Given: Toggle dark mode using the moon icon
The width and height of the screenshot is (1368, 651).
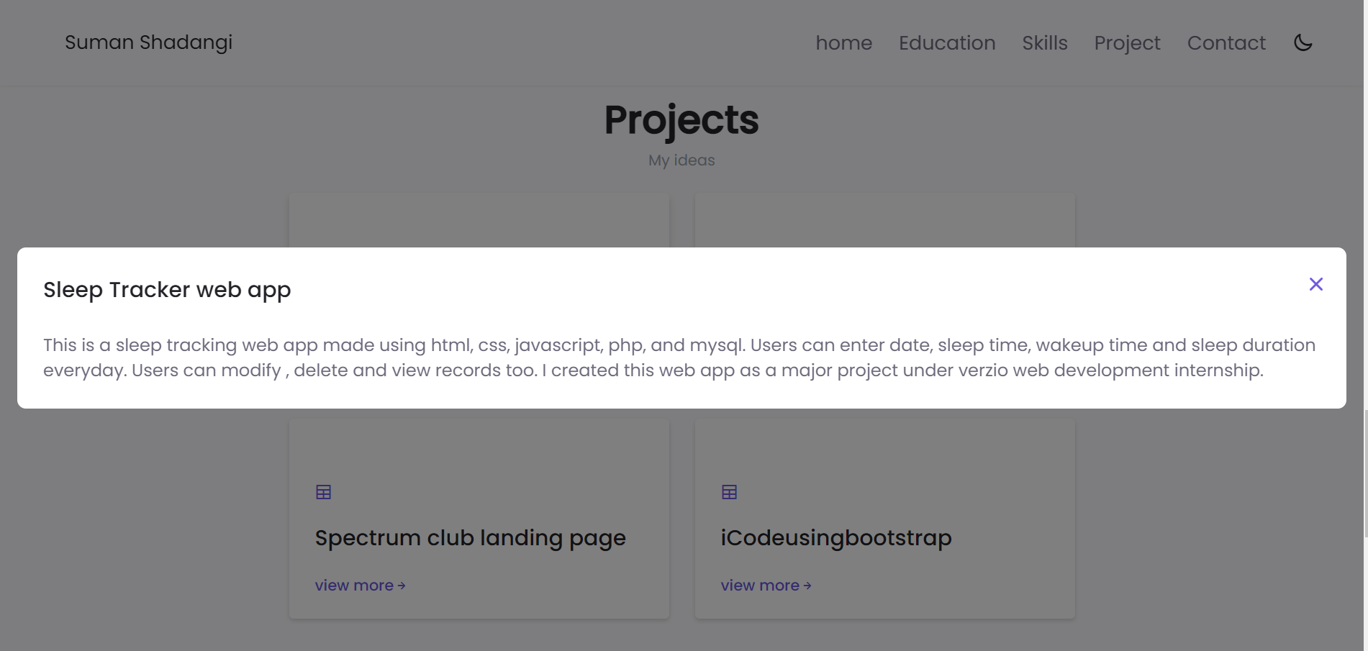Looking at the screenshot, I should (x=1303, y=42).
